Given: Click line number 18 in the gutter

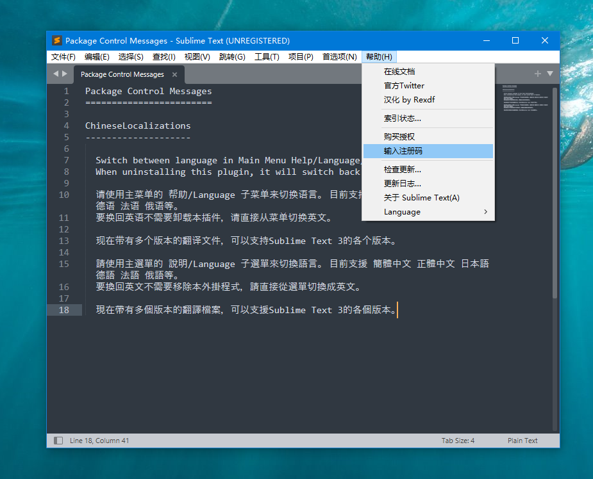Looking at the screenshot, I should 64,310.
